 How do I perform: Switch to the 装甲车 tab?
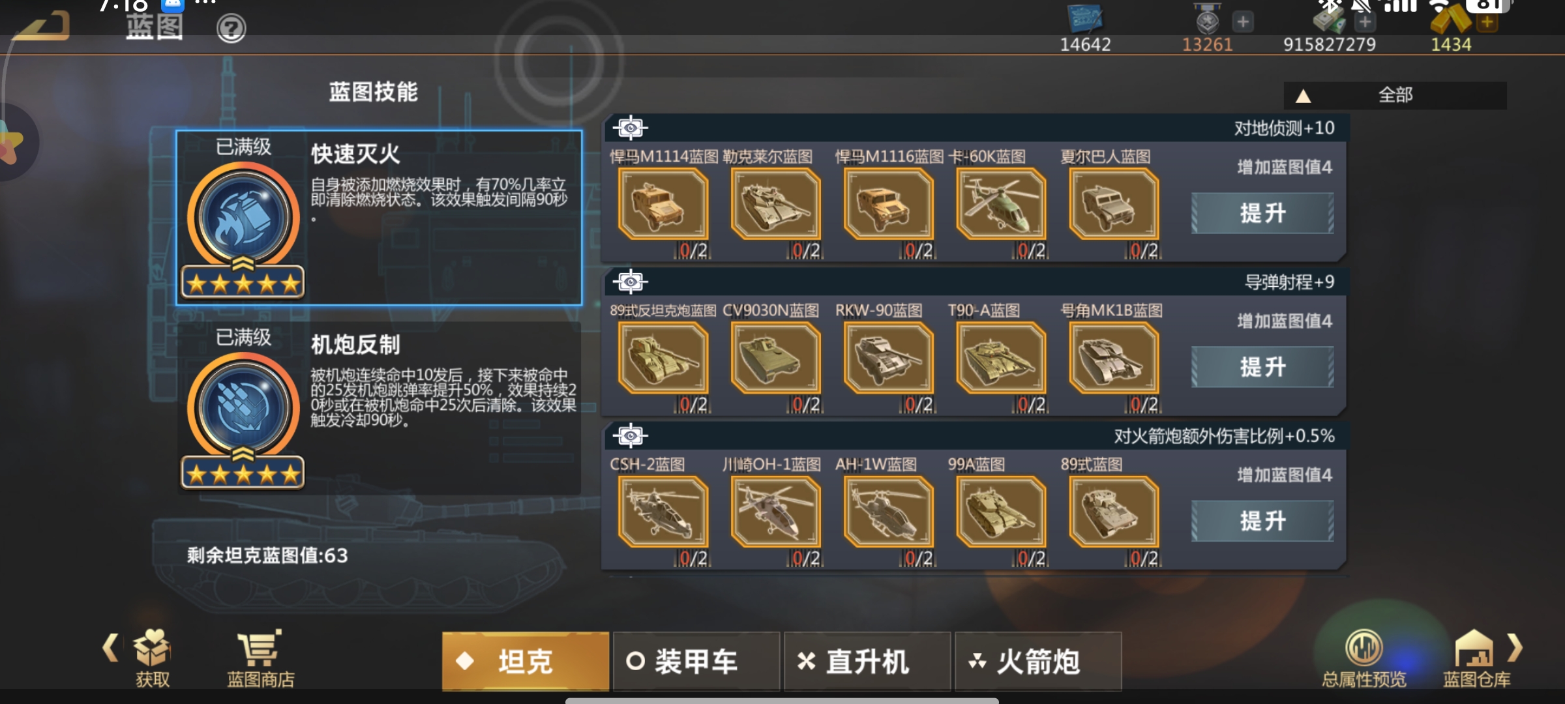point(696,661)
